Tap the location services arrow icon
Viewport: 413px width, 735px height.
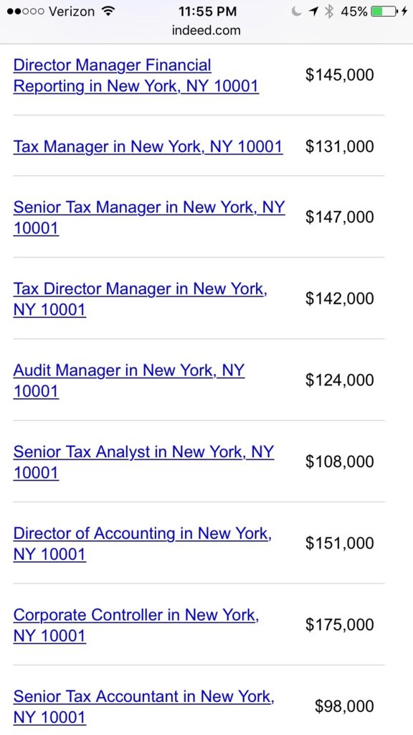click(313, 11)
